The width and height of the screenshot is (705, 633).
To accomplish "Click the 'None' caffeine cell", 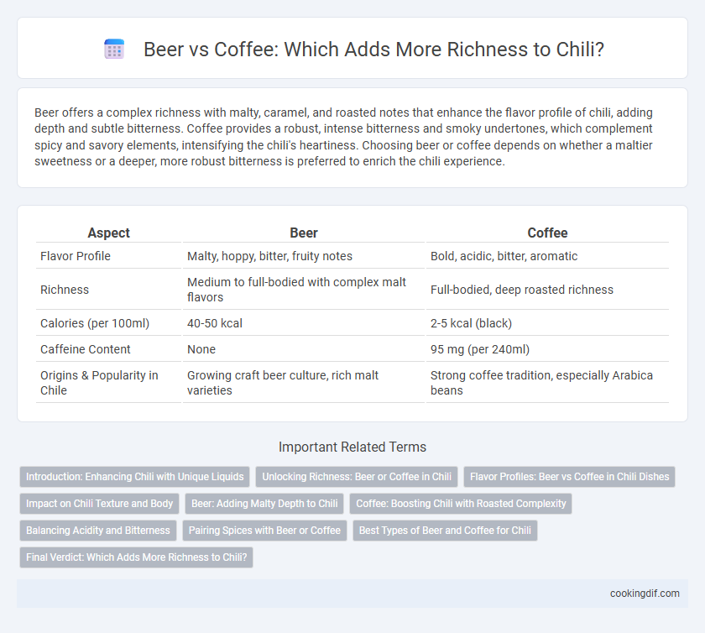I will (x=304, y=349).
